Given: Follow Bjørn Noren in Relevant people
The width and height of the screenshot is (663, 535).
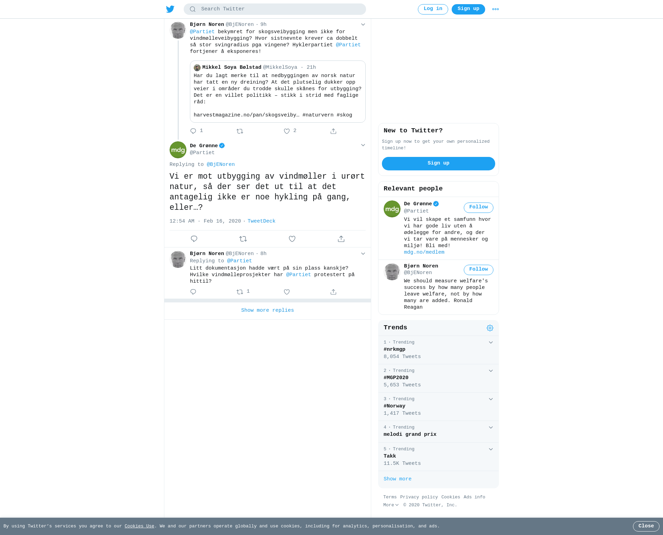Looking at the screenshot, I should click(x=478, y=270).
